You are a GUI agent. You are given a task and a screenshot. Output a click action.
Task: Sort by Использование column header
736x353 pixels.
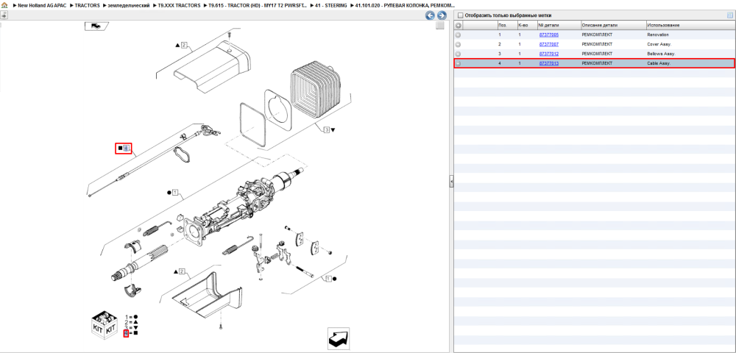coord(690,25)
